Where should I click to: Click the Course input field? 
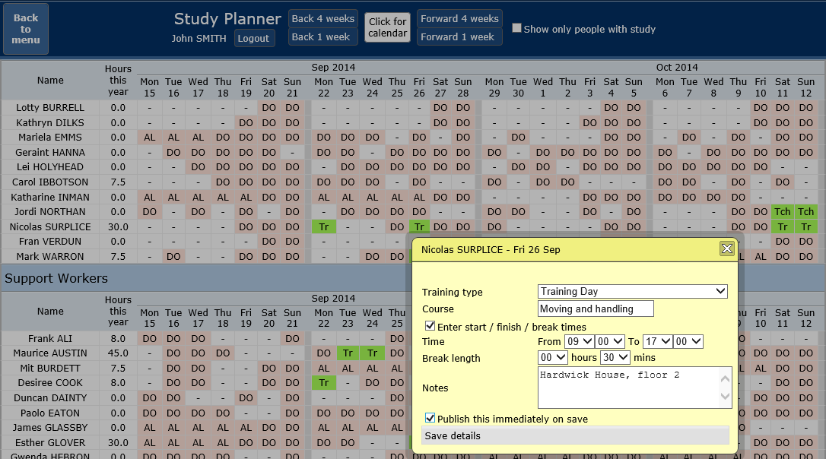click(x=596, y=309)
